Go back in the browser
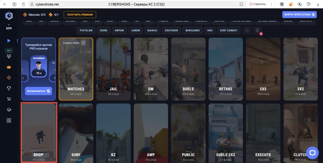The height and width of the screenshot is (163, 323). click(x=5, y=4)
